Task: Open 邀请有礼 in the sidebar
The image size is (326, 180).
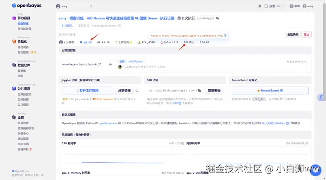Action: (x=24, y=149)
